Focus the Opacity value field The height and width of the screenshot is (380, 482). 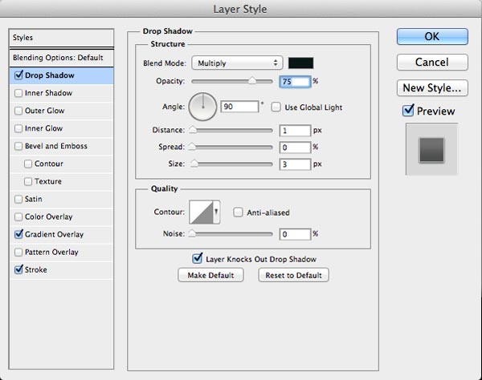[295, 82]
